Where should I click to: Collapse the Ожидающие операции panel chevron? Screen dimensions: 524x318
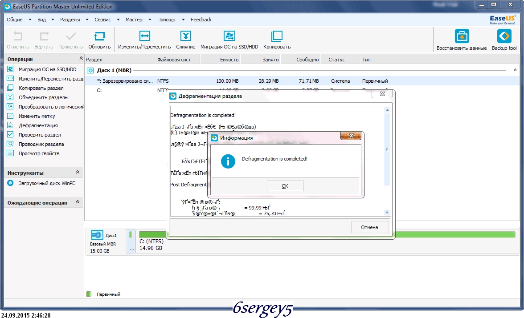(78, 202)
